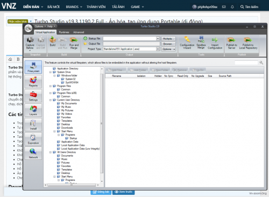Click the VNZ forum logo
The height and width of the screenshot is (197, 269).
click(x=9, y=6)
